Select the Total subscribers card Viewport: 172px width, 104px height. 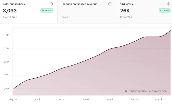[x=29, y=12]
